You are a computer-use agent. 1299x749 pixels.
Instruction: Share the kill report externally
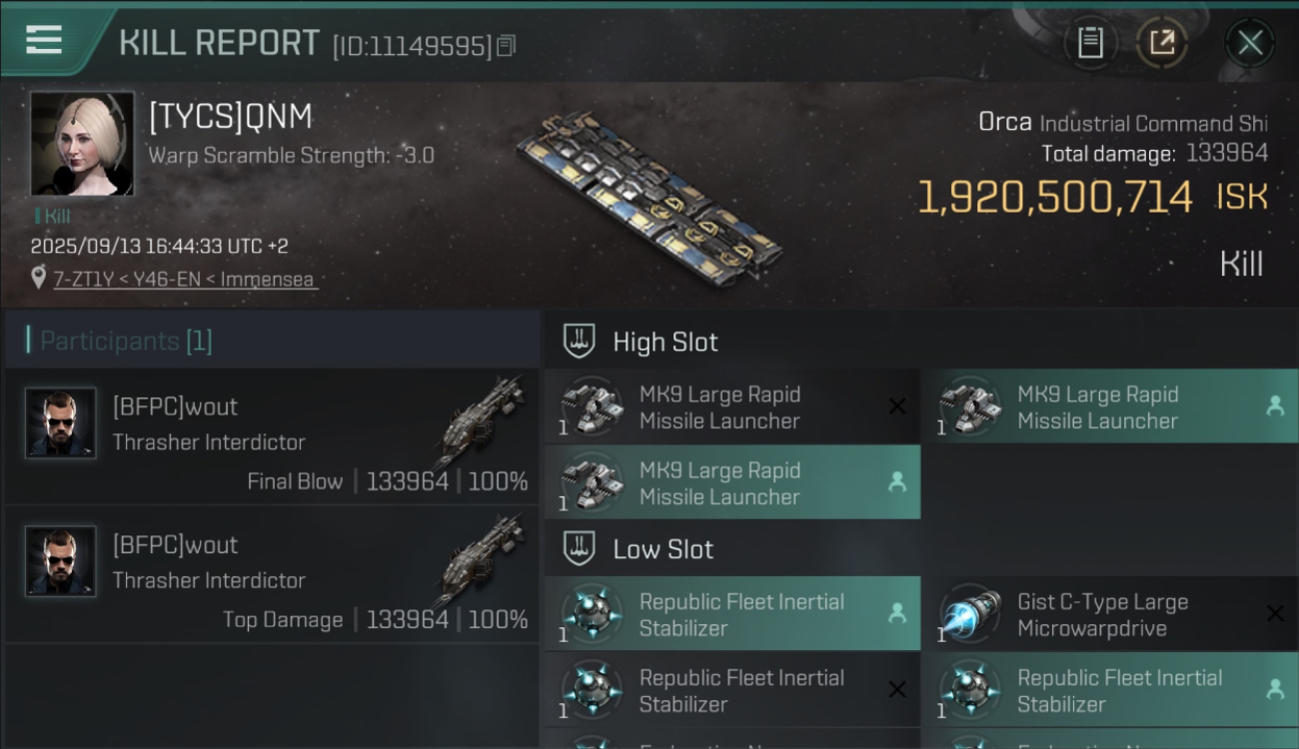pos(1162,43)
